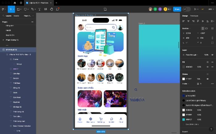Image resolution: width=216 pixels, height=134 pixels.
Task: Open the zoom level dropdown
Action: coord(211,9)
